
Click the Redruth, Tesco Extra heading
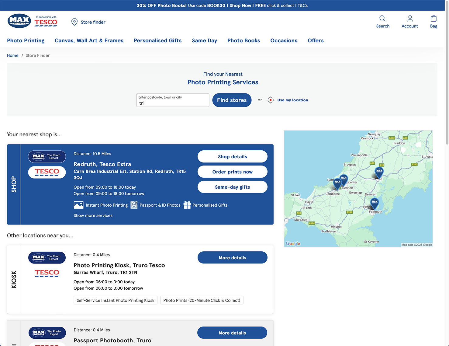pyautogui.click(x=102, y=164)
